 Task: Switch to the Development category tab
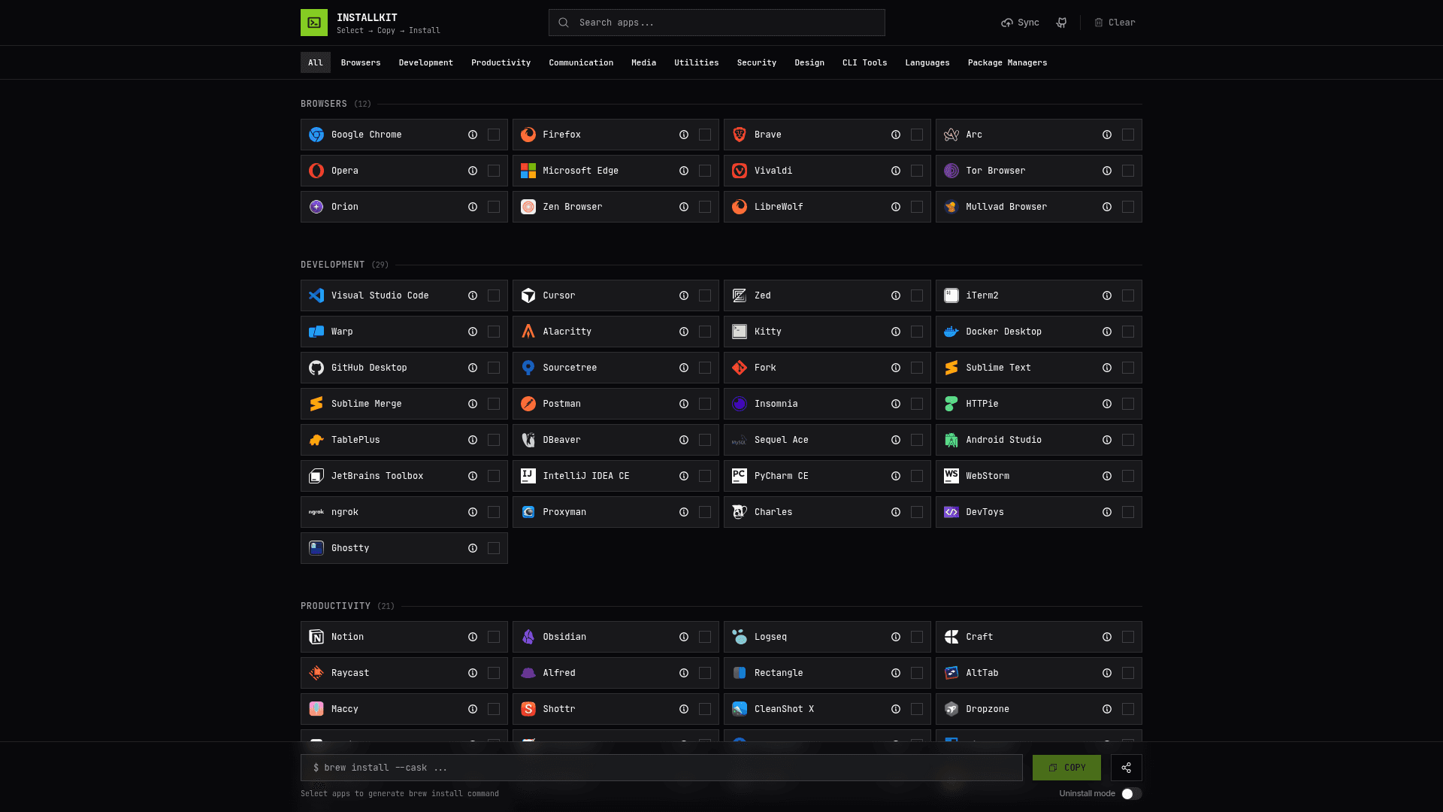pyautogui.click(x=425, y=62)
